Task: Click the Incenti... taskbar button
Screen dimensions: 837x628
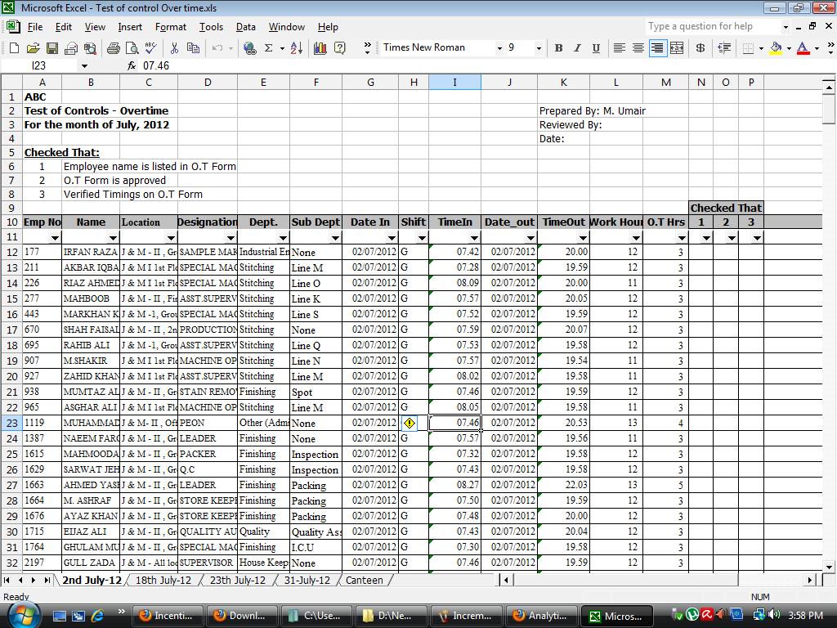Action: (168, 616)
